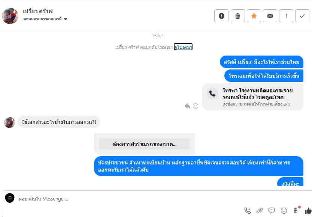This screenshot has height=217, width=312.
Task: Flag conversation as priority with exclamation icon
Action: 286,16
